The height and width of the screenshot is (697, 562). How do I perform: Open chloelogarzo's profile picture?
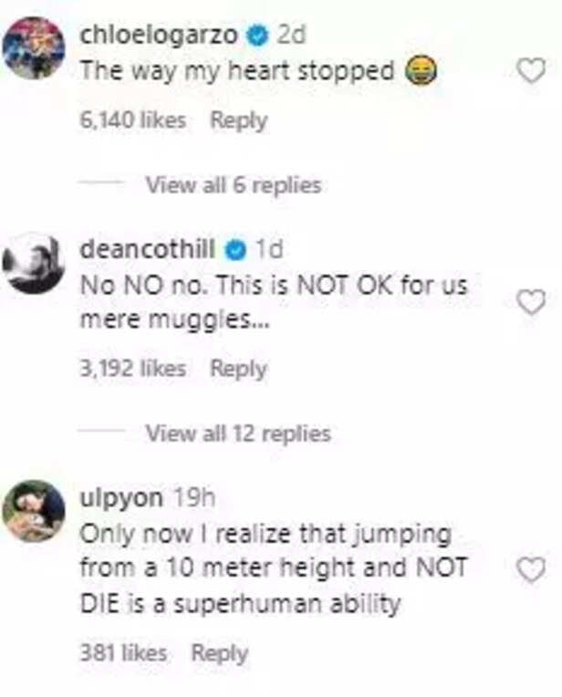click(34, 48)
